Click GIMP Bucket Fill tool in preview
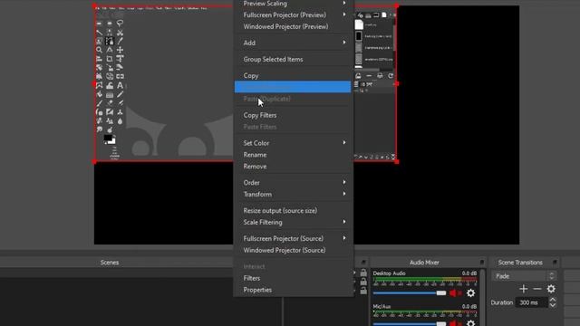Screen dimensions: 580x326 99,94
